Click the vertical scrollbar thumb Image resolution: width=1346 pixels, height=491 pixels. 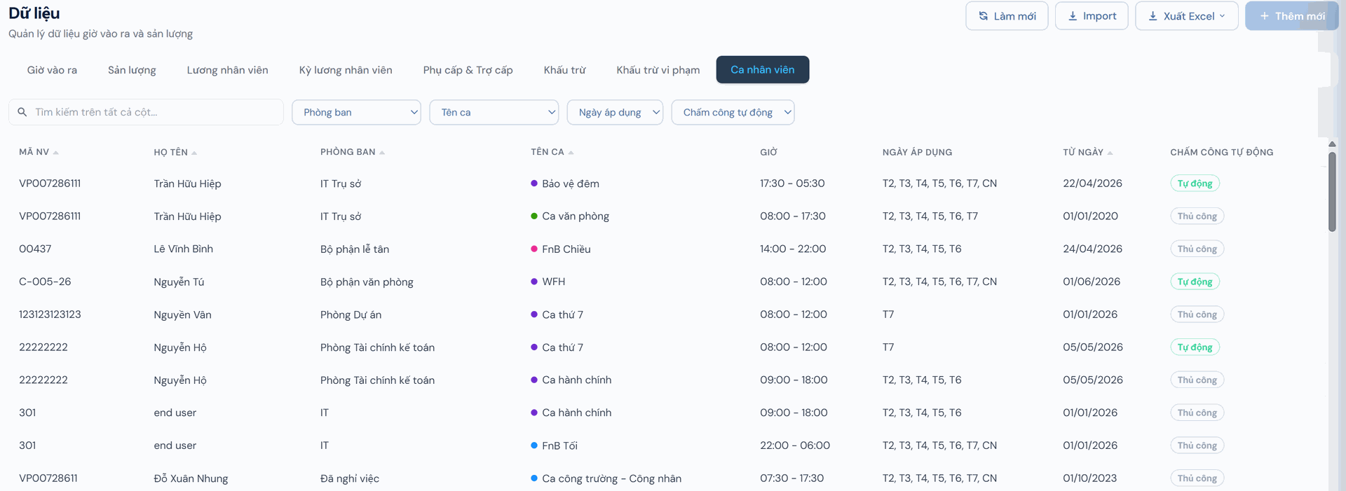[x=1332, y=192]
